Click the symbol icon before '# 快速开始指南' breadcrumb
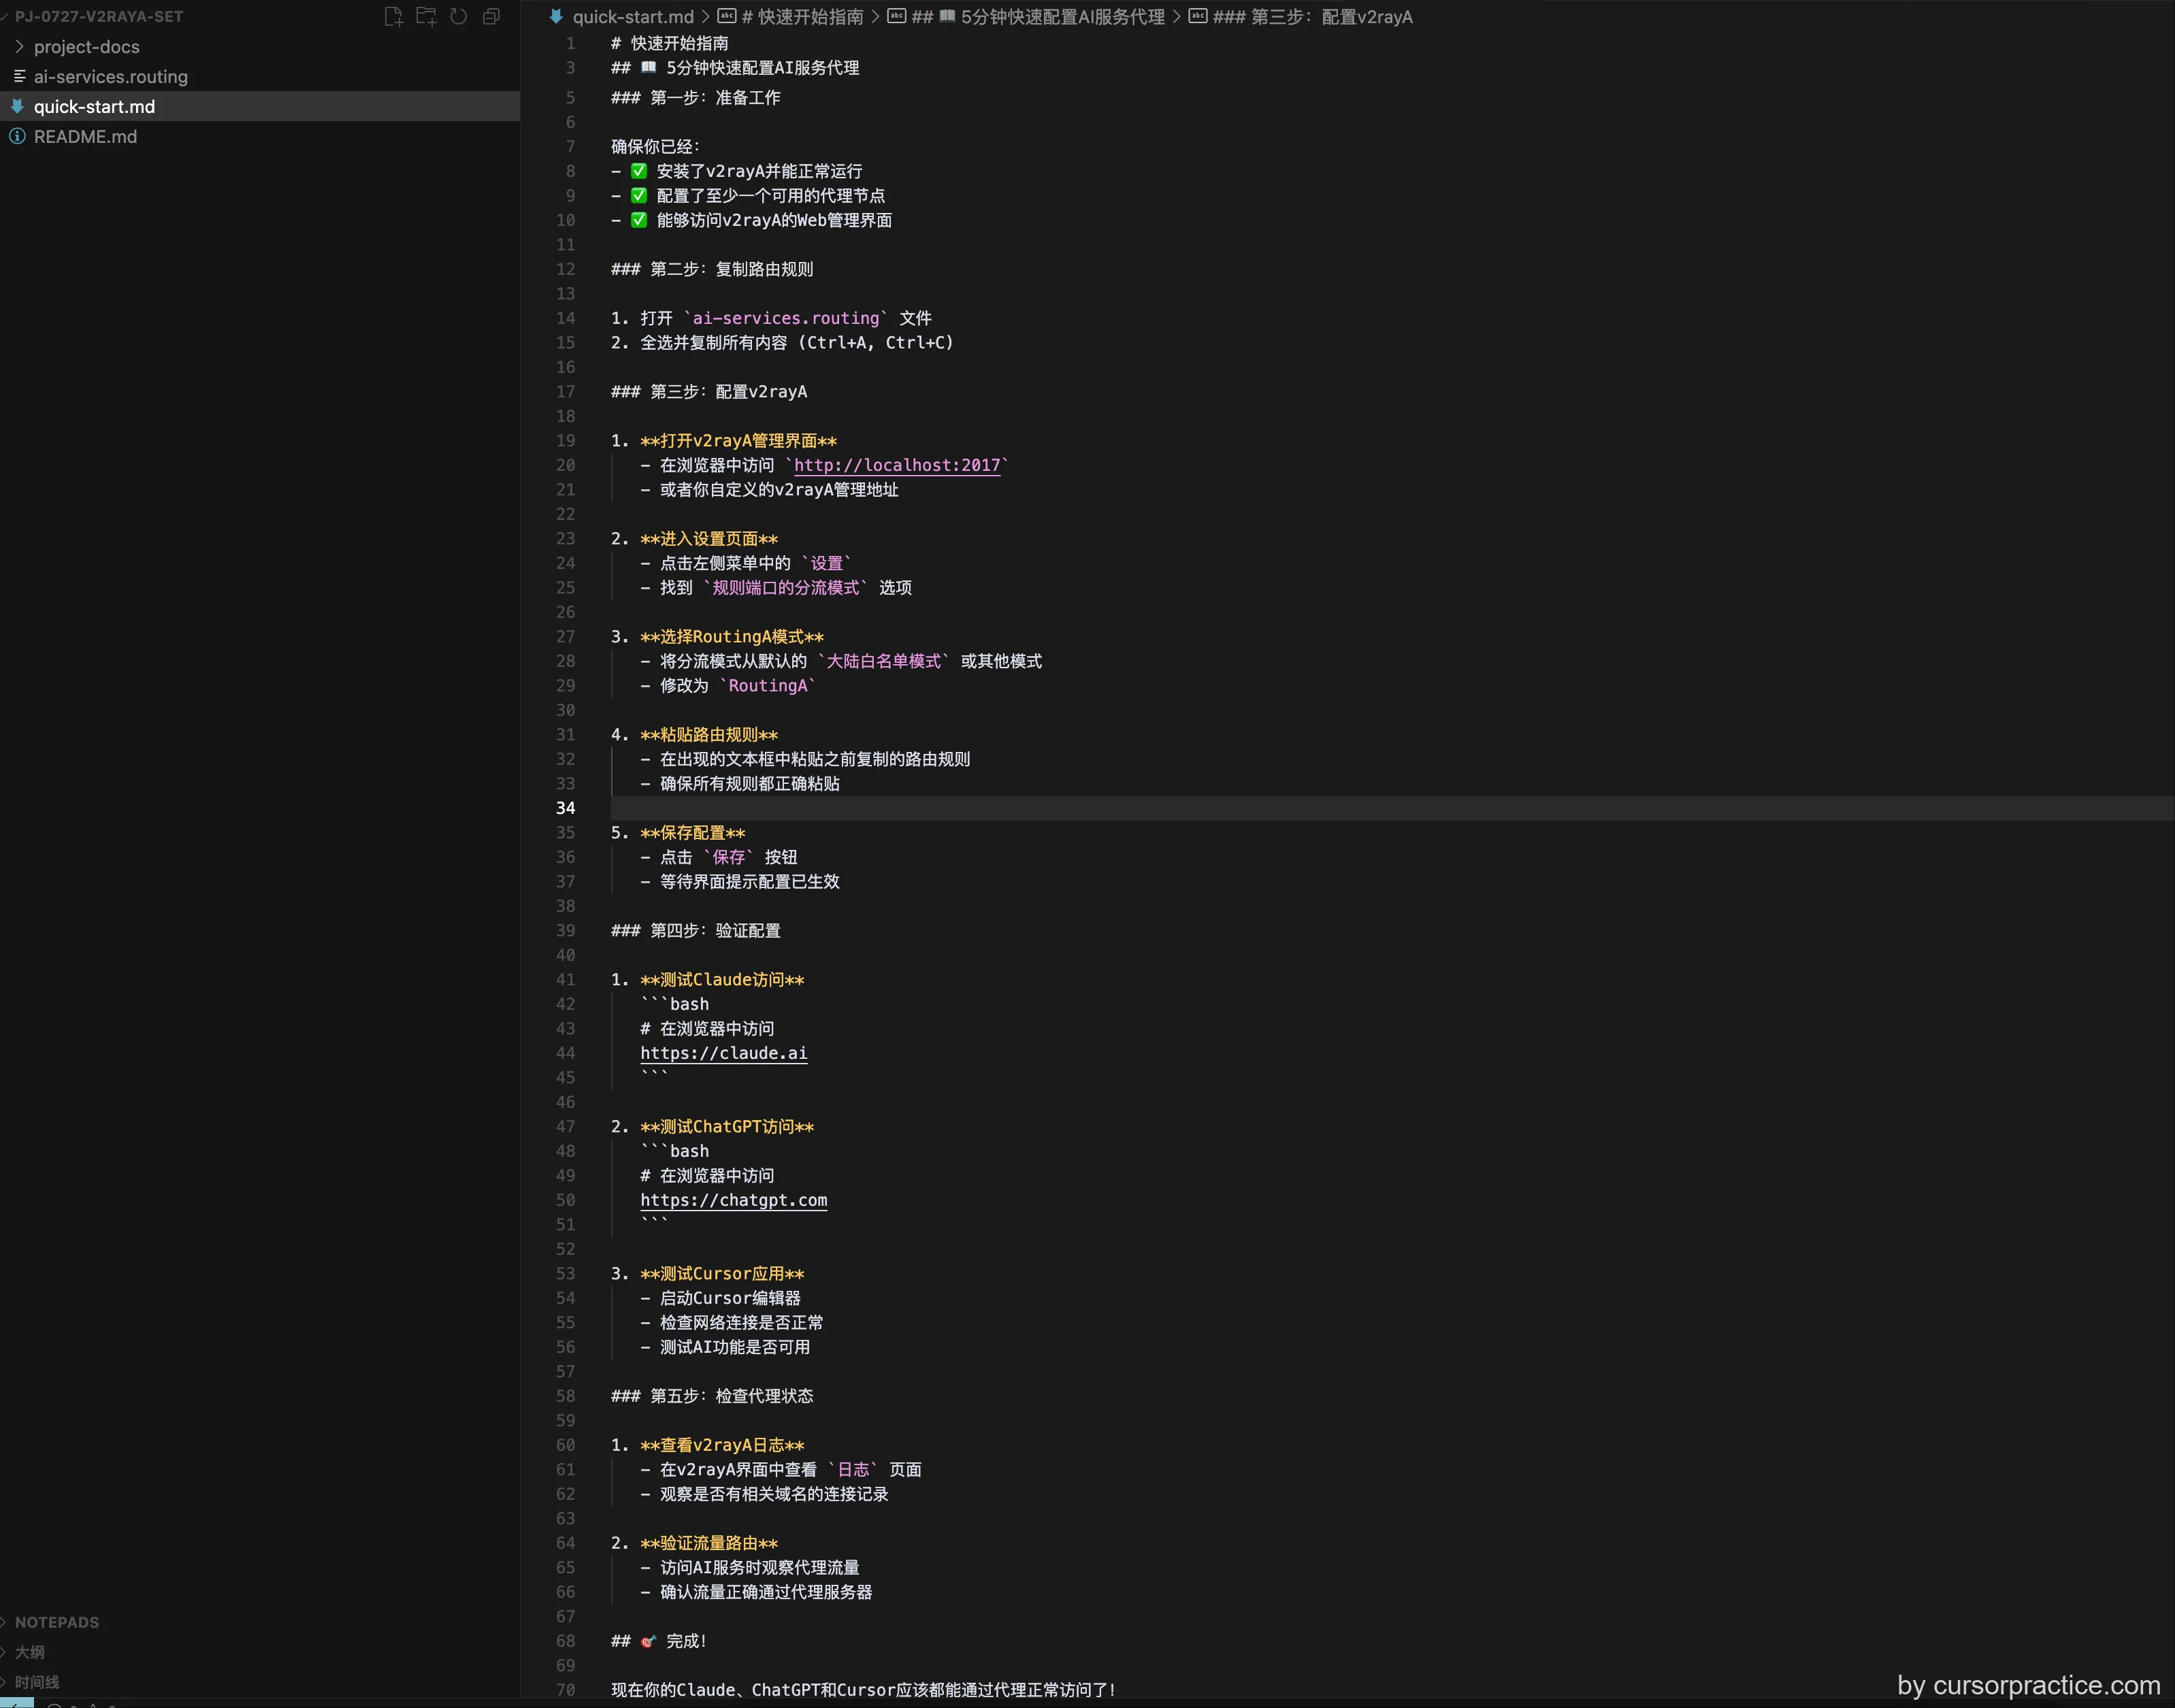Screen dimensions: 2175x1708 coord(727,16)
